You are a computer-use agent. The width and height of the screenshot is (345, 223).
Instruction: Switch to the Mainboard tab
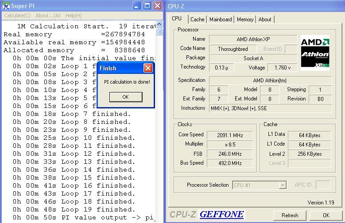[x=221, y=19]
